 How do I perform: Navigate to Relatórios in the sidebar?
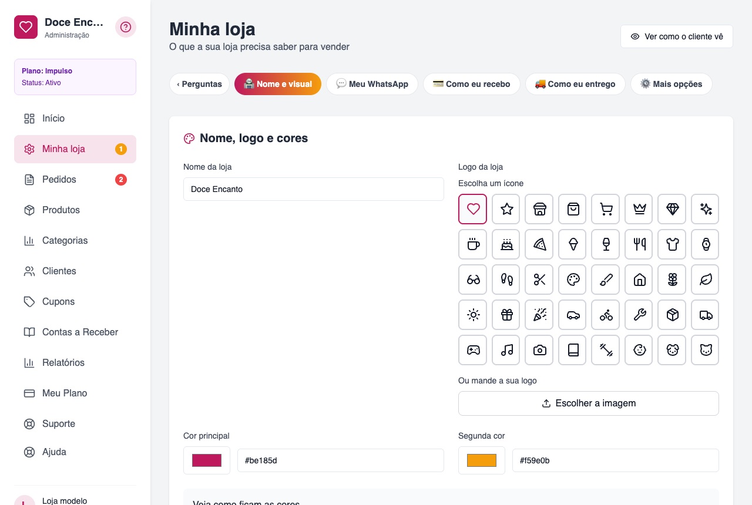[x=75, y=363]
